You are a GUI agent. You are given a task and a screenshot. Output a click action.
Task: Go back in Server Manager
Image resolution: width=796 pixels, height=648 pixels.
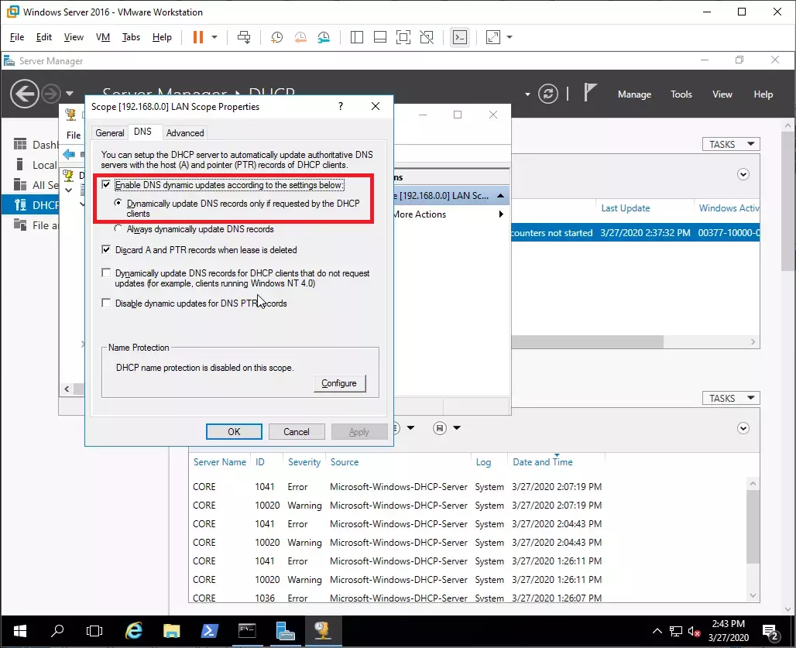pyautogui.click(x=24, y=94)
